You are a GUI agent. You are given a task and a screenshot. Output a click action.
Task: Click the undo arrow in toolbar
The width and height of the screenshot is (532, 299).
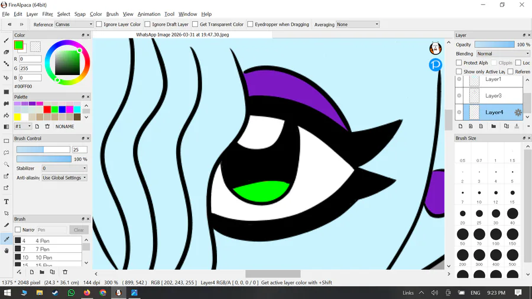coord(9,24)
